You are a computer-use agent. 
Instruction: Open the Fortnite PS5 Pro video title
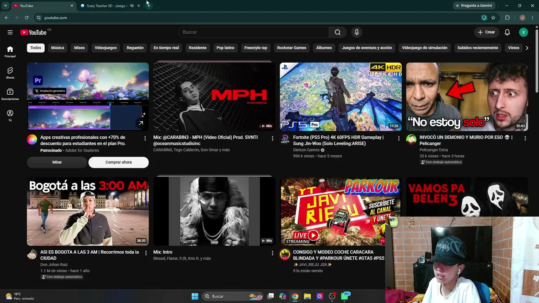[339, 141]
